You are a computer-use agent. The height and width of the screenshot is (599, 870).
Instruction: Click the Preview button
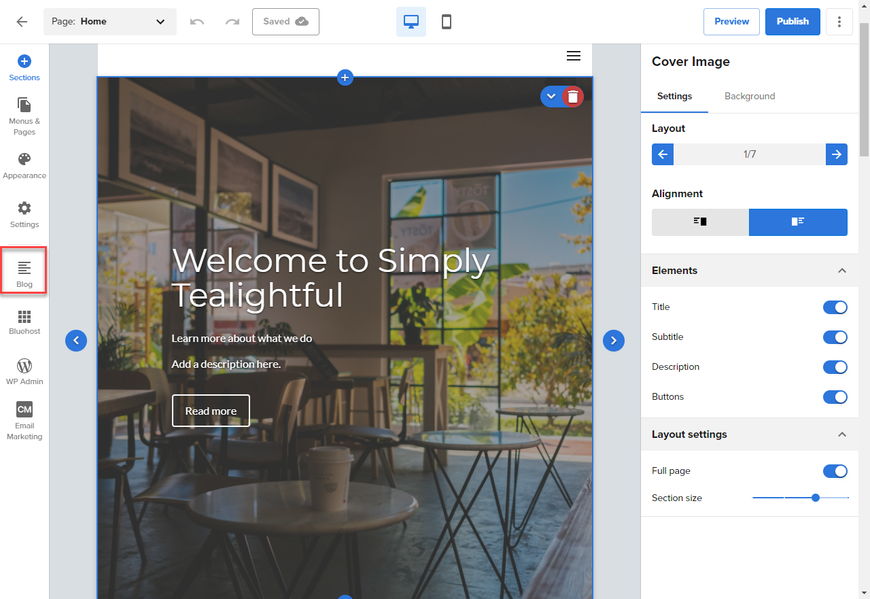pos(731,22)
